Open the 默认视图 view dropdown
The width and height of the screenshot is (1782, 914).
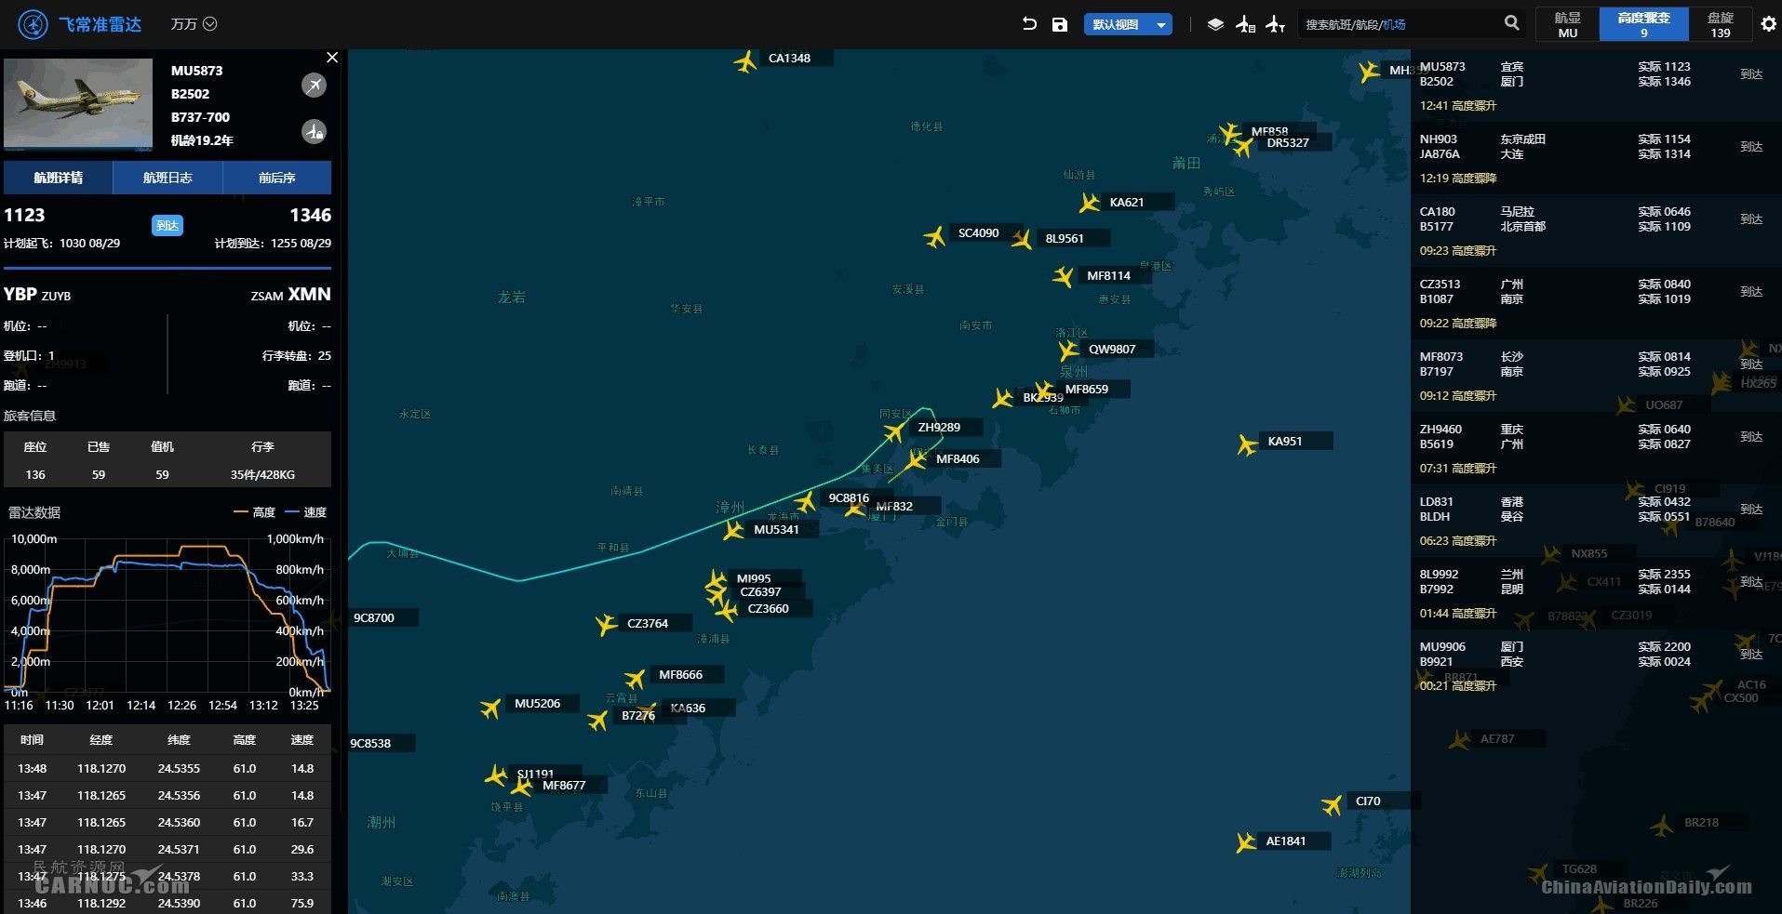tap(1128, 24)
